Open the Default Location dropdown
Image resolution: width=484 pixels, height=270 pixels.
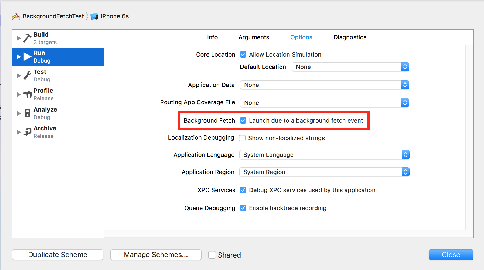point(350,67)
